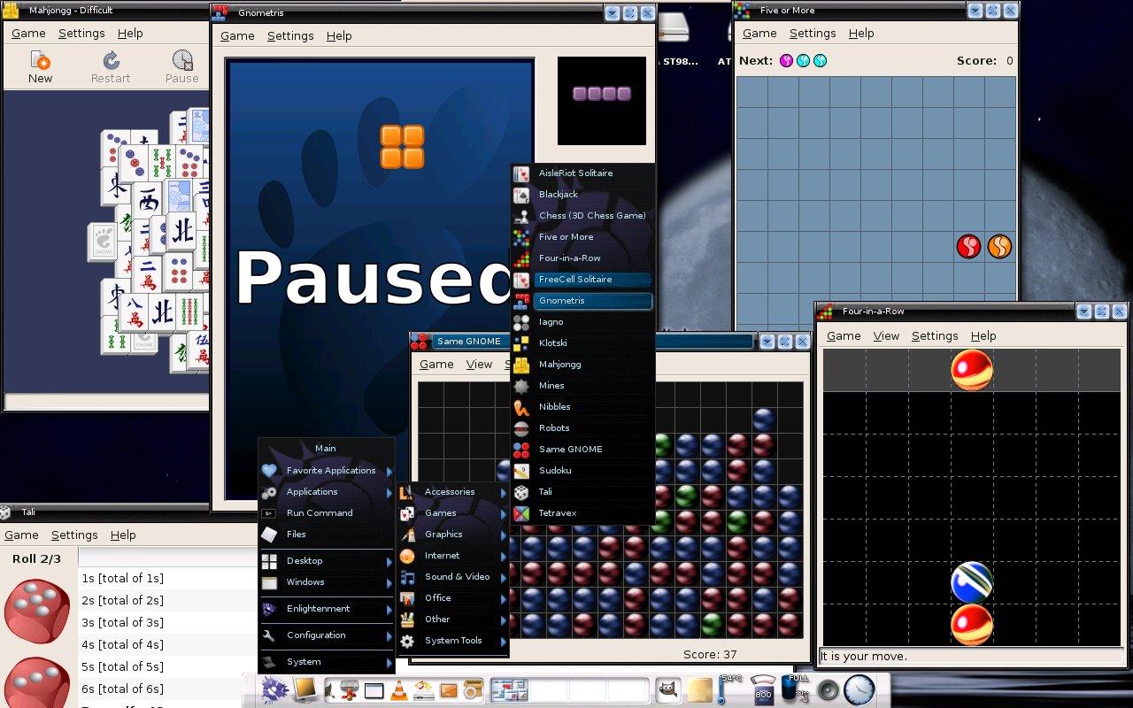This screenshot has height=708, width=1133.
Task: Launch Same GNOME from the games list
Action: tap(583, 449)
